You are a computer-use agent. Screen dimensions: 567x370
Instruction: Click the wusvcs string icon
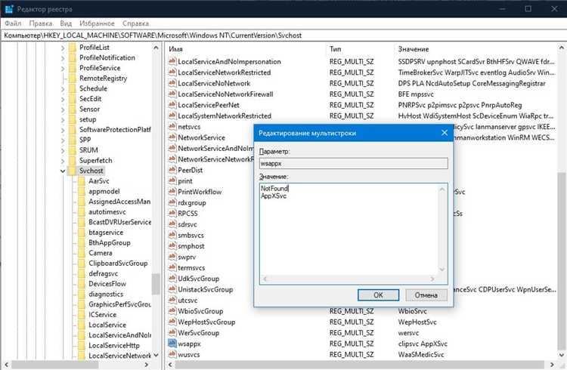tap(172, 354)
